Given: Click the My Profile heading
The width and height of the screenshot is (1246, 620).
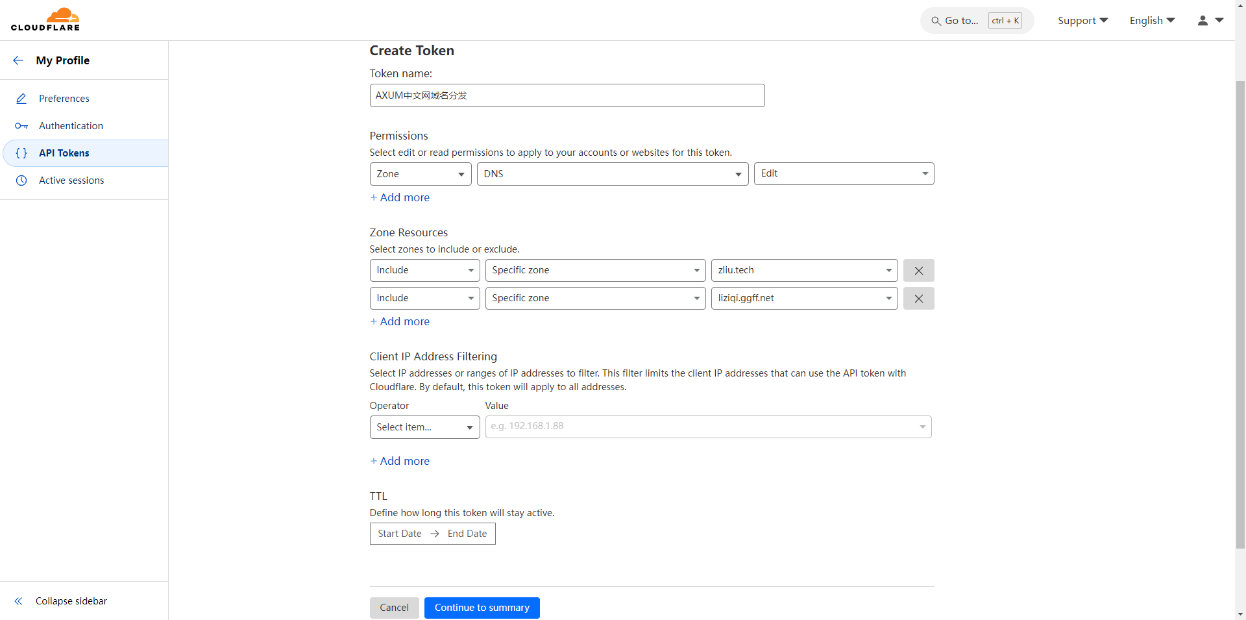Looking at the screenshot, I should coord(63,60).
